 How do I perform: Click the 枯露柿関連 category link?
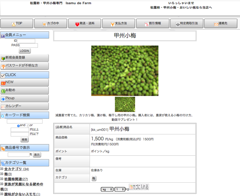click(x=16, y=179)
